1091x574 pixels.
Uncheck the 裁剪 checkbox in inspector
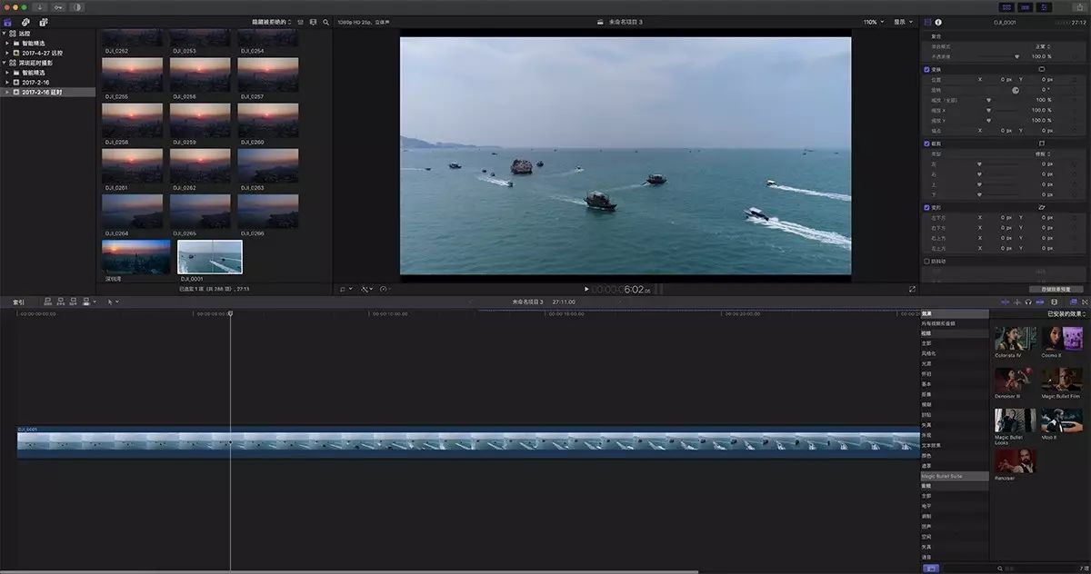pos(926,143)
